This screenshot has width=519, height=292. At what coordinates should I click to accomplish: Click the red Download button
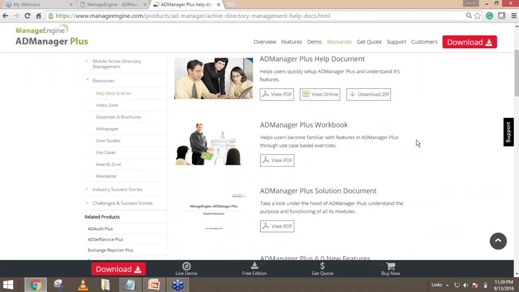(469, 42)
